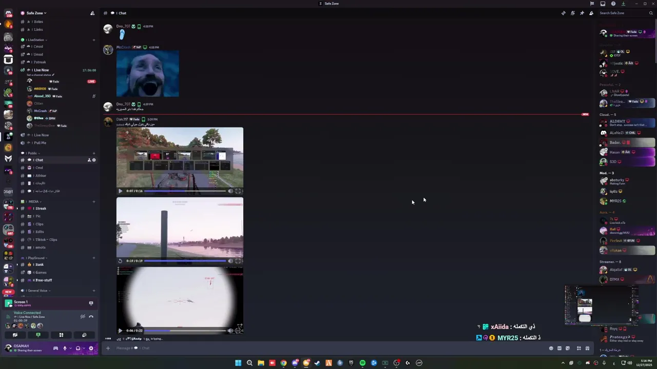
Task: Toggle camera in voice controls
Action: click(x=15, y=335)
